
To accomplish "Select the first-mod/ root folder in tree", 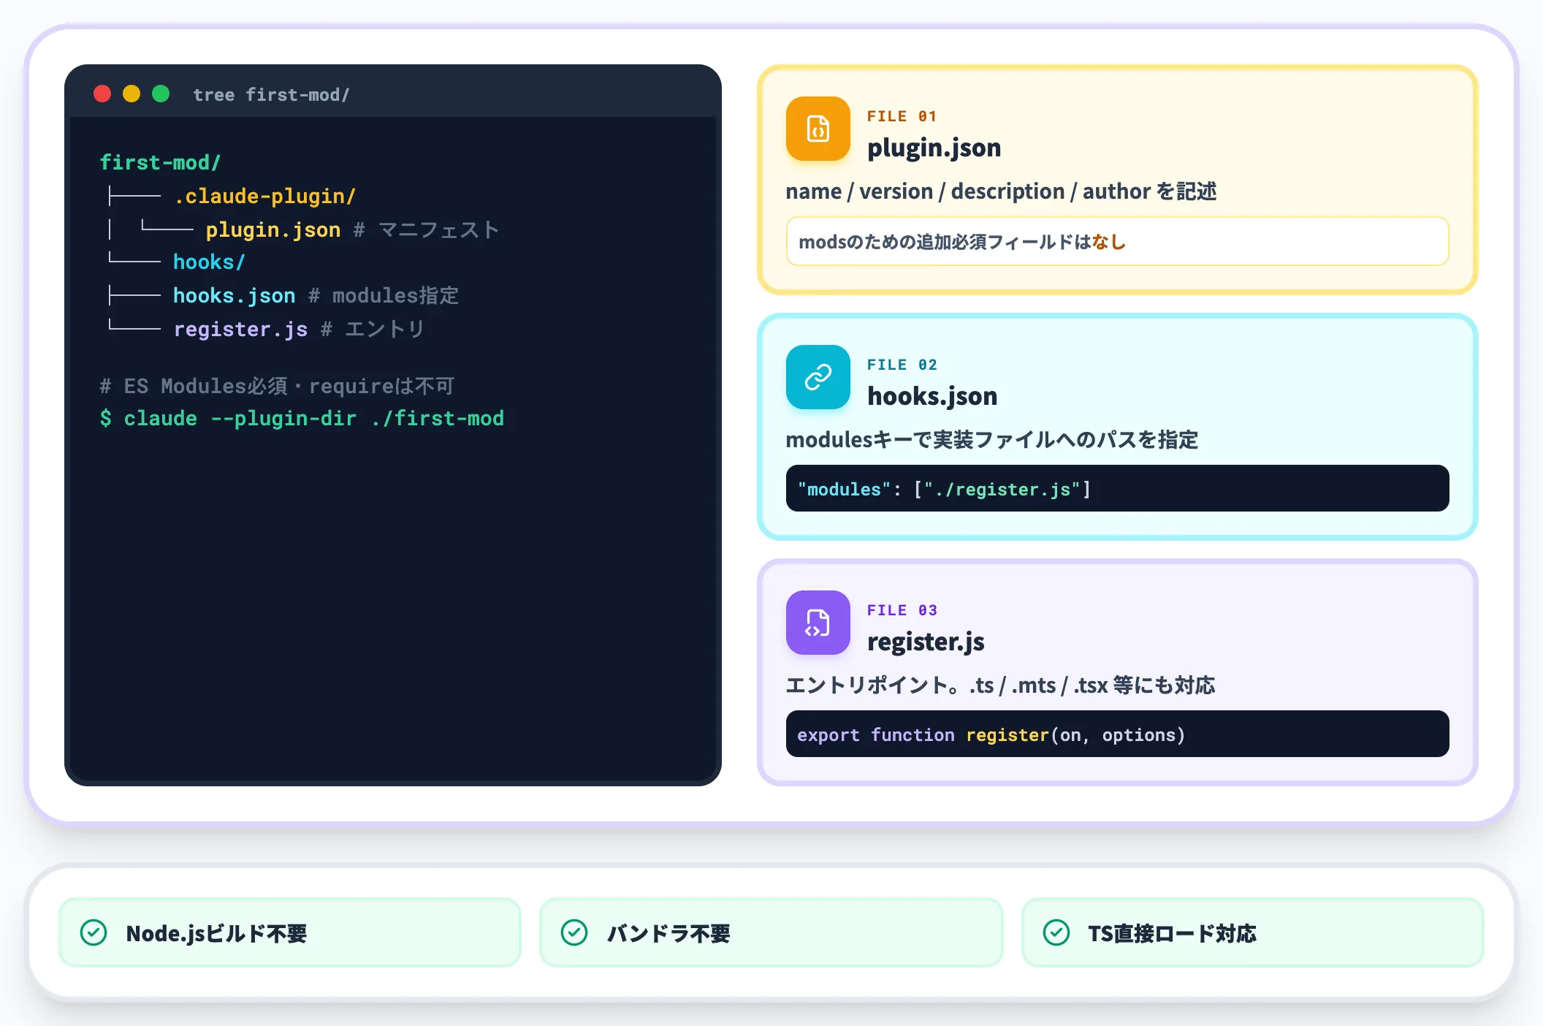I will (160, 162).
